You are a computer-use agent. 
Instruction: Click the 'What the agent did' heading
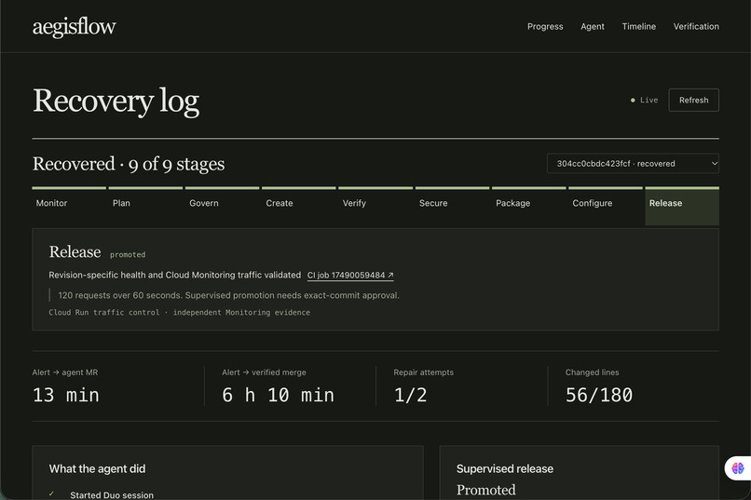[97, 469]
